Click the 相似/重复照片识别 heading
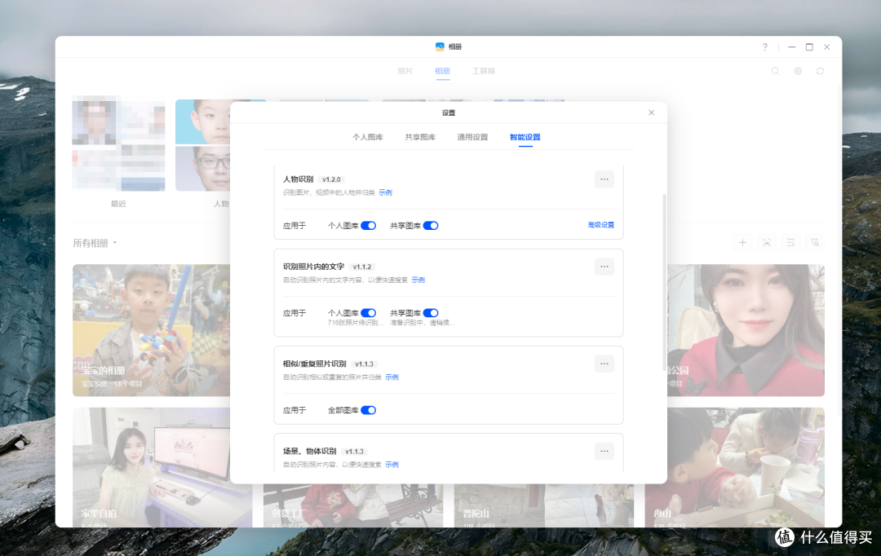Screen dimensions: 881x556 click(x=315, y=364)
